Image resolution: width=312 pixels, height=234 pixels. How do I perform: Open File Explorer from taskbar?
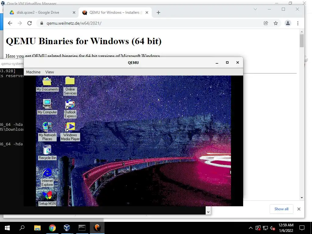point(37,228)
